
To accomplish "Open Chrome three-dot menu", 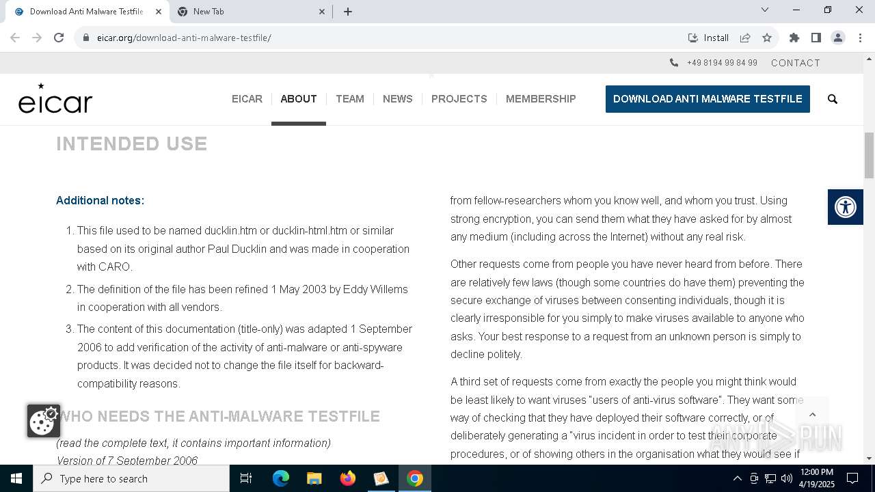I will [859, 38].
